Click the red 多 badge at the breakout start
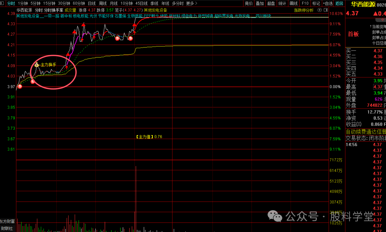 tap(131, 38)
